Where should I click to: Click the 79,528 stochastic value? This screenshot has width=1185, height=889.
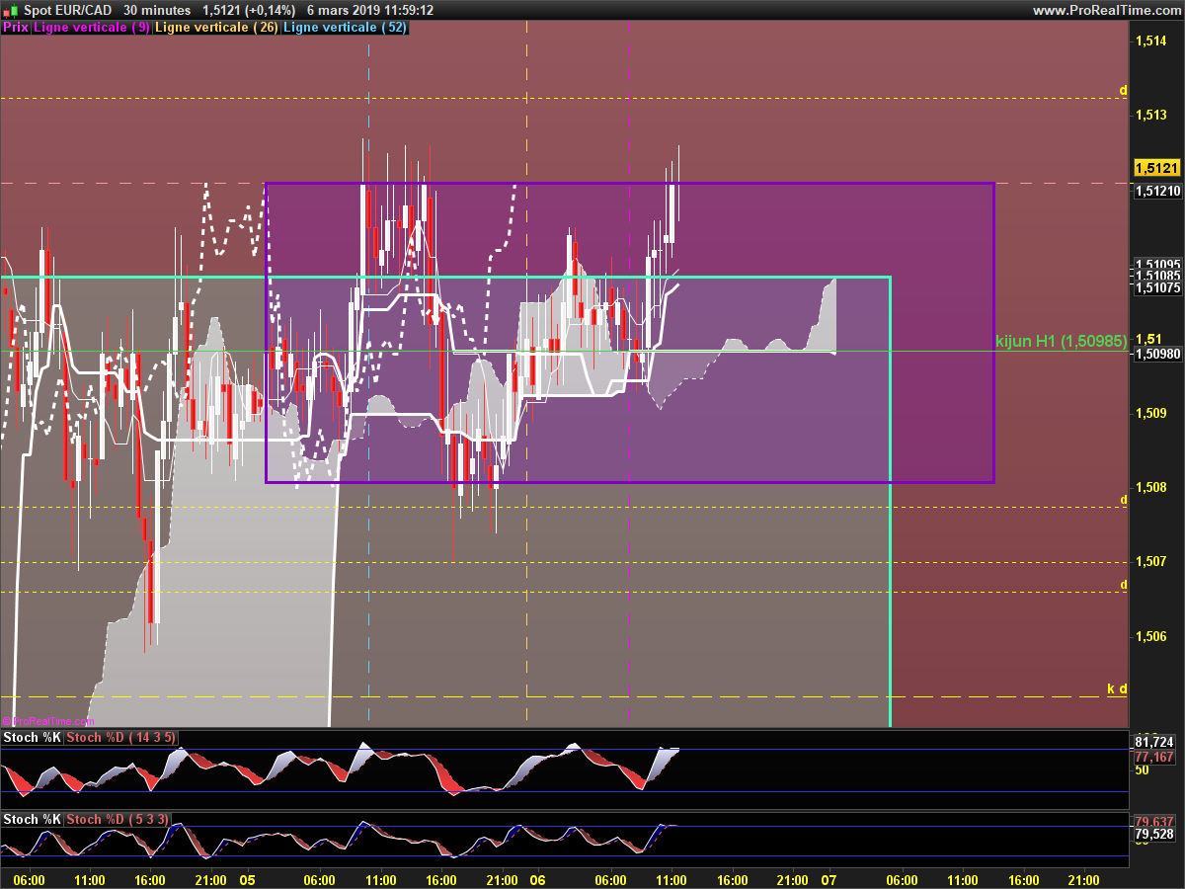pyautogui.click(x=1154, y=834)
